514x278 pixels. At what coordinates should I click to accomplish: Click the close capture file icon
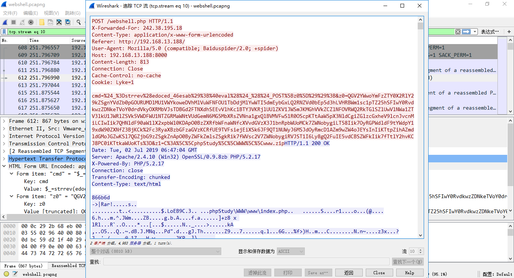[59, 22]
